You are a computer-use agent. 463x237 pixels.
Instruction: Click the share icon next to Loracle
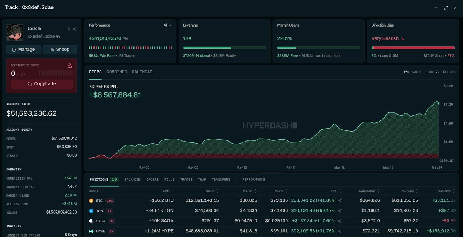coord(75,29)
